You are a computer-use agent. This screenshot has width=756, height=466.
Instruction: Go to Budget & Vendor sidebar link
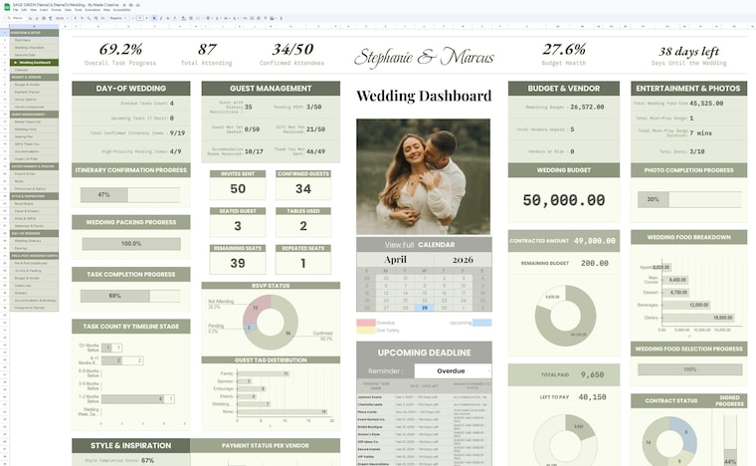coord(27,85)
